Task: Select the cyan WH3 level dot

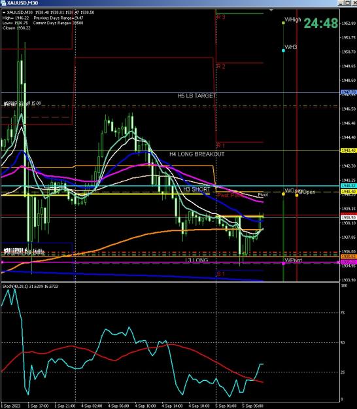Action: click(x=283, y=50)
